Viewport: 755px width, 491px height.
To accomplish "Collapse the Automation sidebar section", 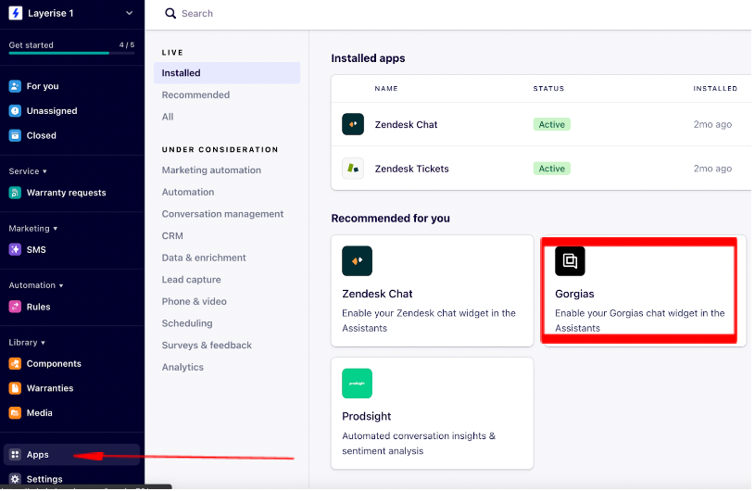I will (35, 285).
